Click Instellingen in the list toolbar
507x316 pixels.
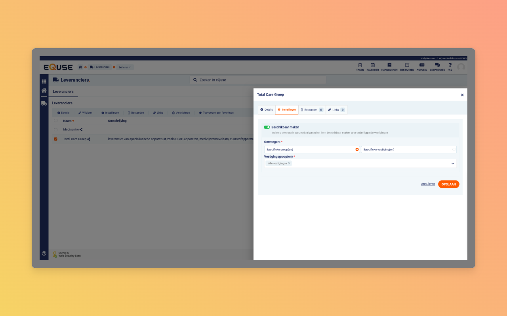pyautogui.click(x=110, y=113)
